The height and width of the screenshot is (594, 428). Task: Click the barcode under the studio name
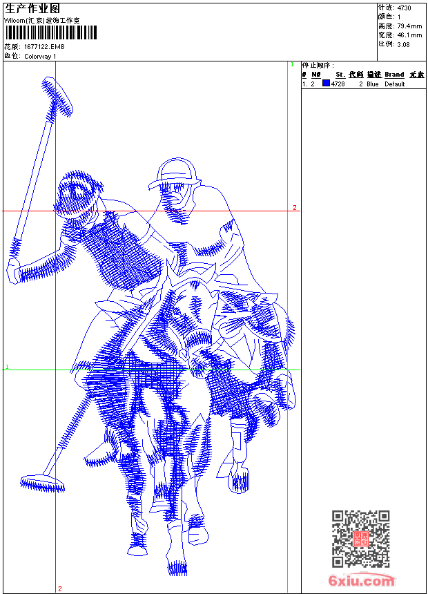tap(51, 32)
